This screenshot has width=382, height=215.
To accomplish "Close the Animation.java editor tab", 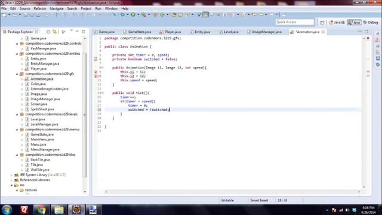I will (x=323, y=32).
